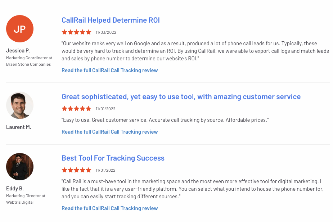This screenshot has width=333, height=222.
Task: Click Jessica P.'s orange 'JP' avatar
Action: point(20,28)
